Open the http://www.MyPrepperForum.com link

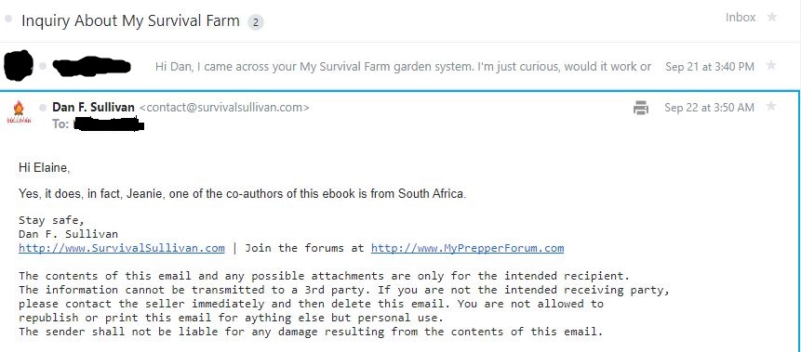point(467,248)
